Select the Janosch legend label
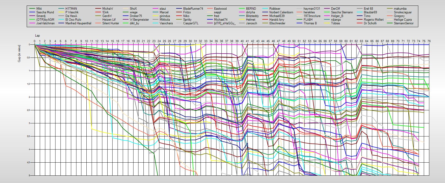Screen dimensions: 445x183 (252, 23)
